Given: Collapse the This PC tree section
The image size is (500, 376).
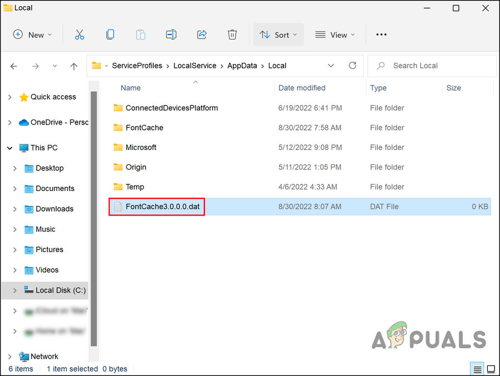Looking at the screenshot, I should (x=9, y=147).
